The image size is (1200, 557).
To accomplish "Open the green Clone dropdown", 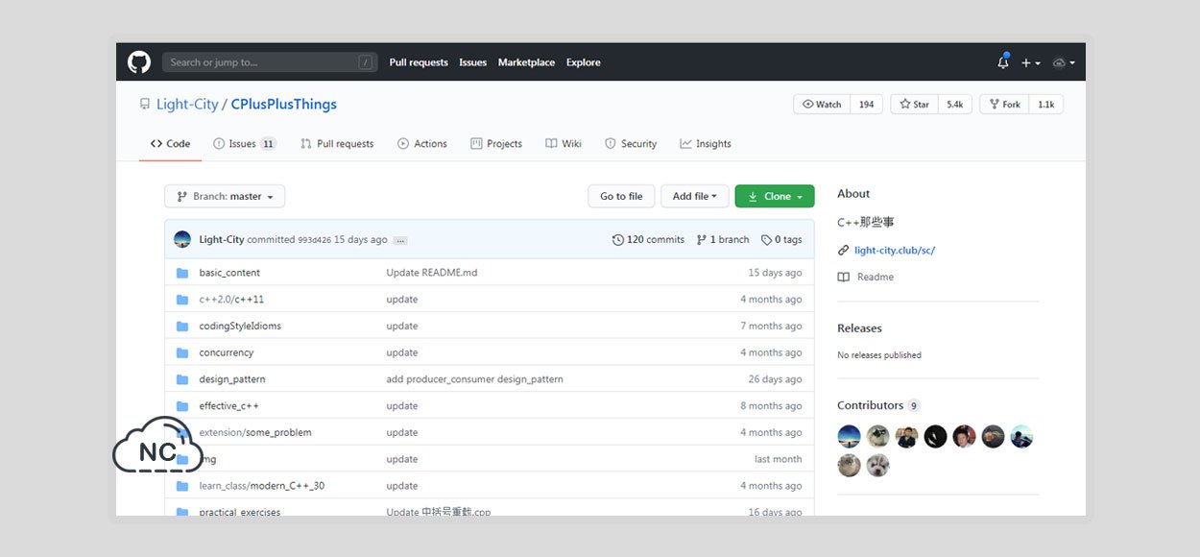I will [x=775, y=196].
